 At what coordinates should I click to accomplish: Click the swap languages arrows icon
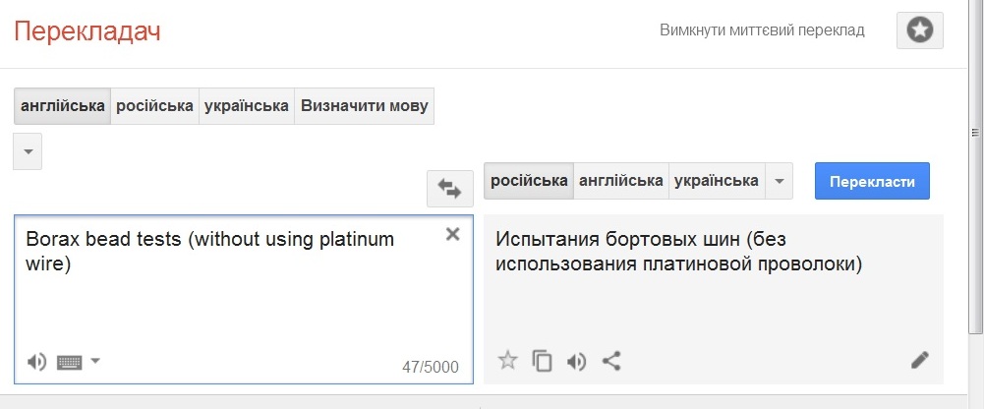point(449,188)
